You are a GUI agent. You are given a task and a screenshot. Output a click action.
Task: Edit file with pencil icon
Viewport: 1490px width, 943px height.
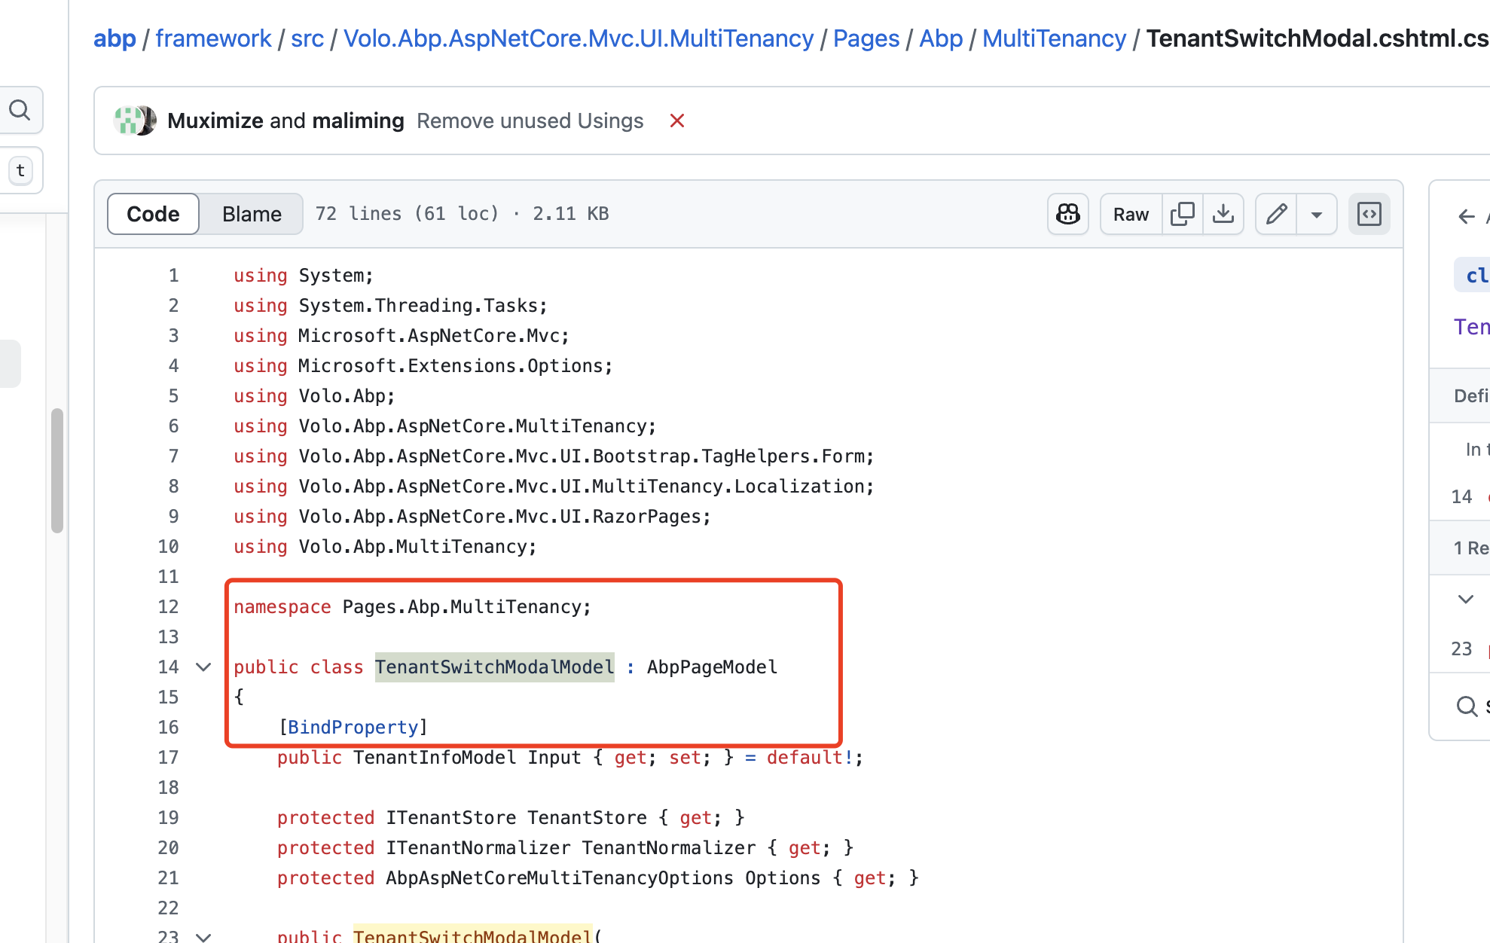click(x=1276, y=214)
